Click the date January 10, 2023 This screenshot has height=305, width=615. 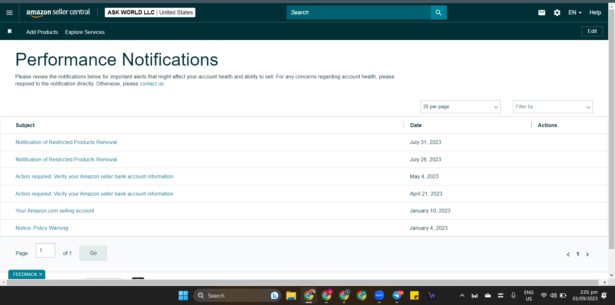(x=430, y=211)
